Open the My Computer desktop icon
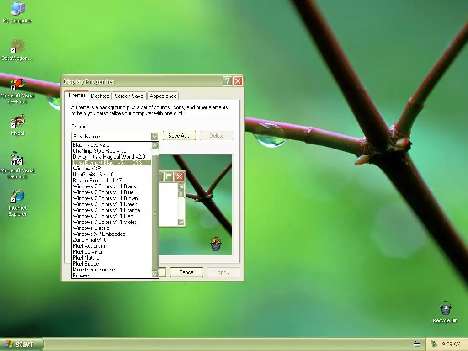Image resolution: width=468 pixels, height=351 pixels. [x=17, y=12]
